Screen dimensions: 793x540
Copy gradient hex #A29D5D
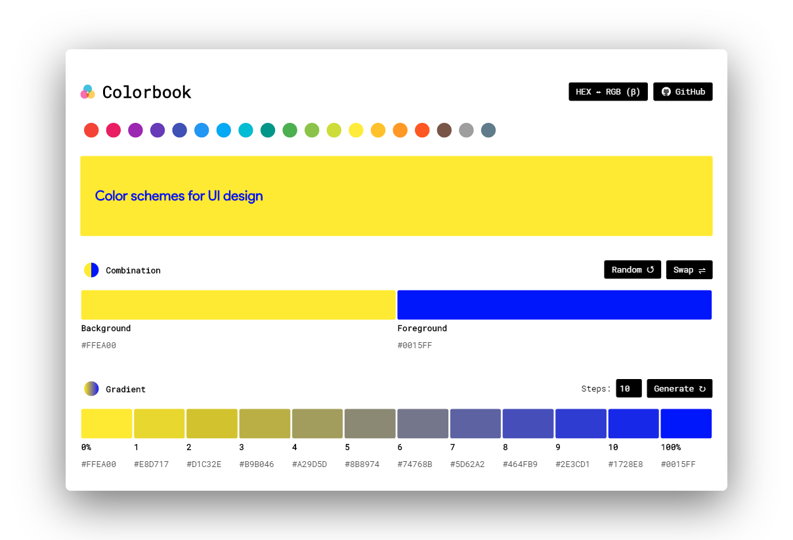pyautogui.click(x=310, y=464)
